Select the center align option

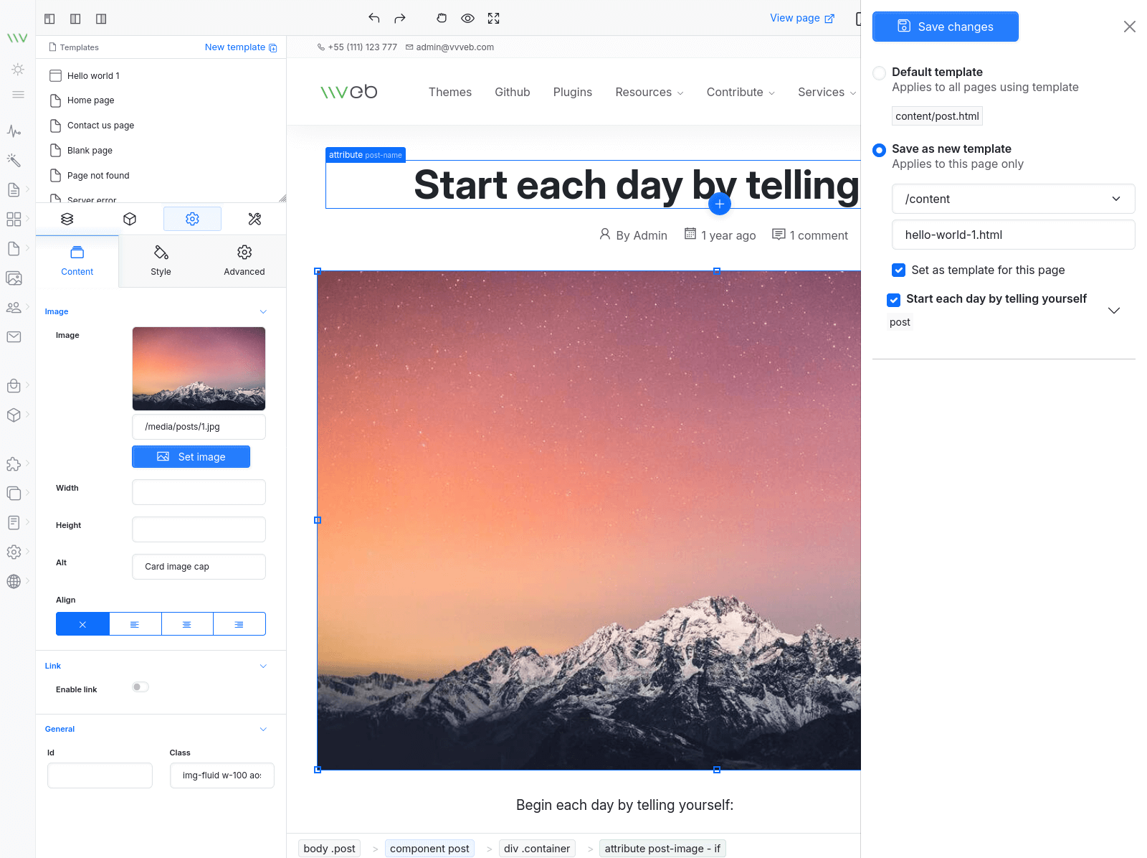pos(187,624)
